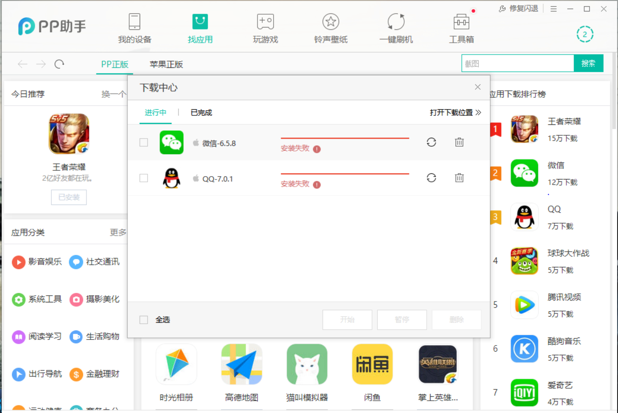
Task: Click 修复闪退 in the title bar
Action: (x=519, y=9)
